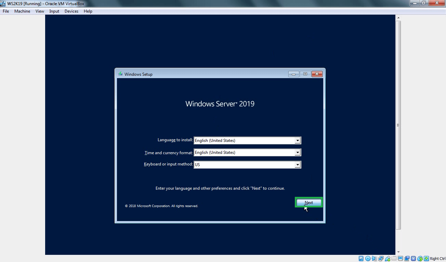The height and width of the screenshot is (262, 446).
Task: Minimize the VirtualBox window
Action: [x=415, y=3]
